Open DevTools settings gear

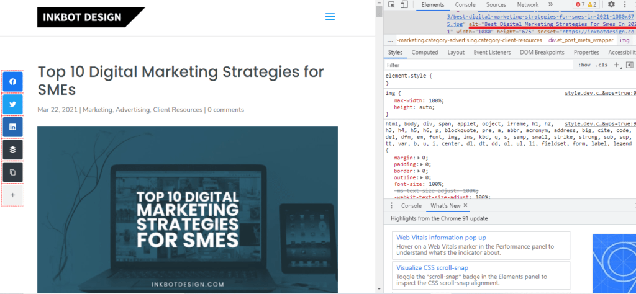click(x=611, y=4)
